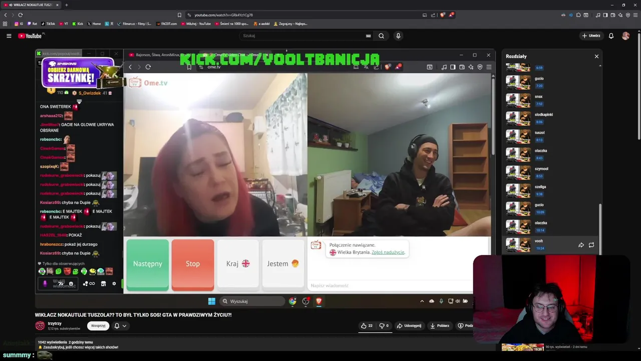Click the Utwórz create button
Image resolution: width=641 pixels, height=361 pixels.
click(x=591, y=36)
